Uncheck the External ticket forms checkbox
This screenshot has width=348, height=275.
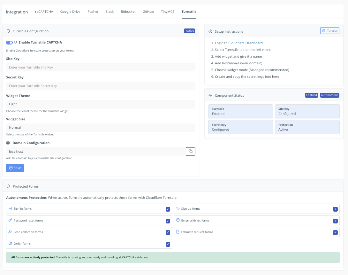pos(335,221)
